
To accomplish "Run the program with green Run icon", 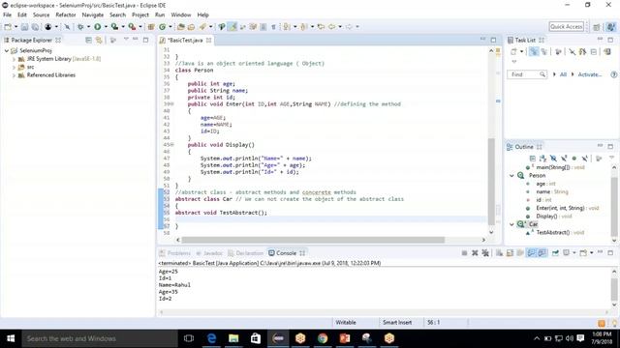I will [97, 27].
